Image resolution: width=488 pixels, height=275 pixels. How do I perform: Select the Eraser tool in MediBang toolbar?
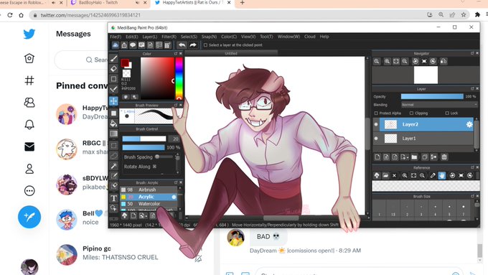pyautogui.click(x=113, y=68)
